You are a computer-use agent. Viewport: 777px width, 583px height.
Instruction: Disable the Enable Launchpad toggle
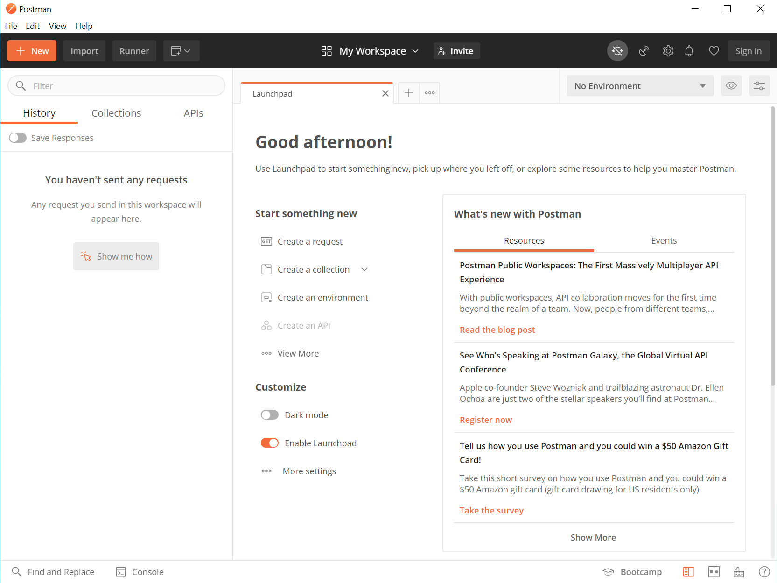270,443
